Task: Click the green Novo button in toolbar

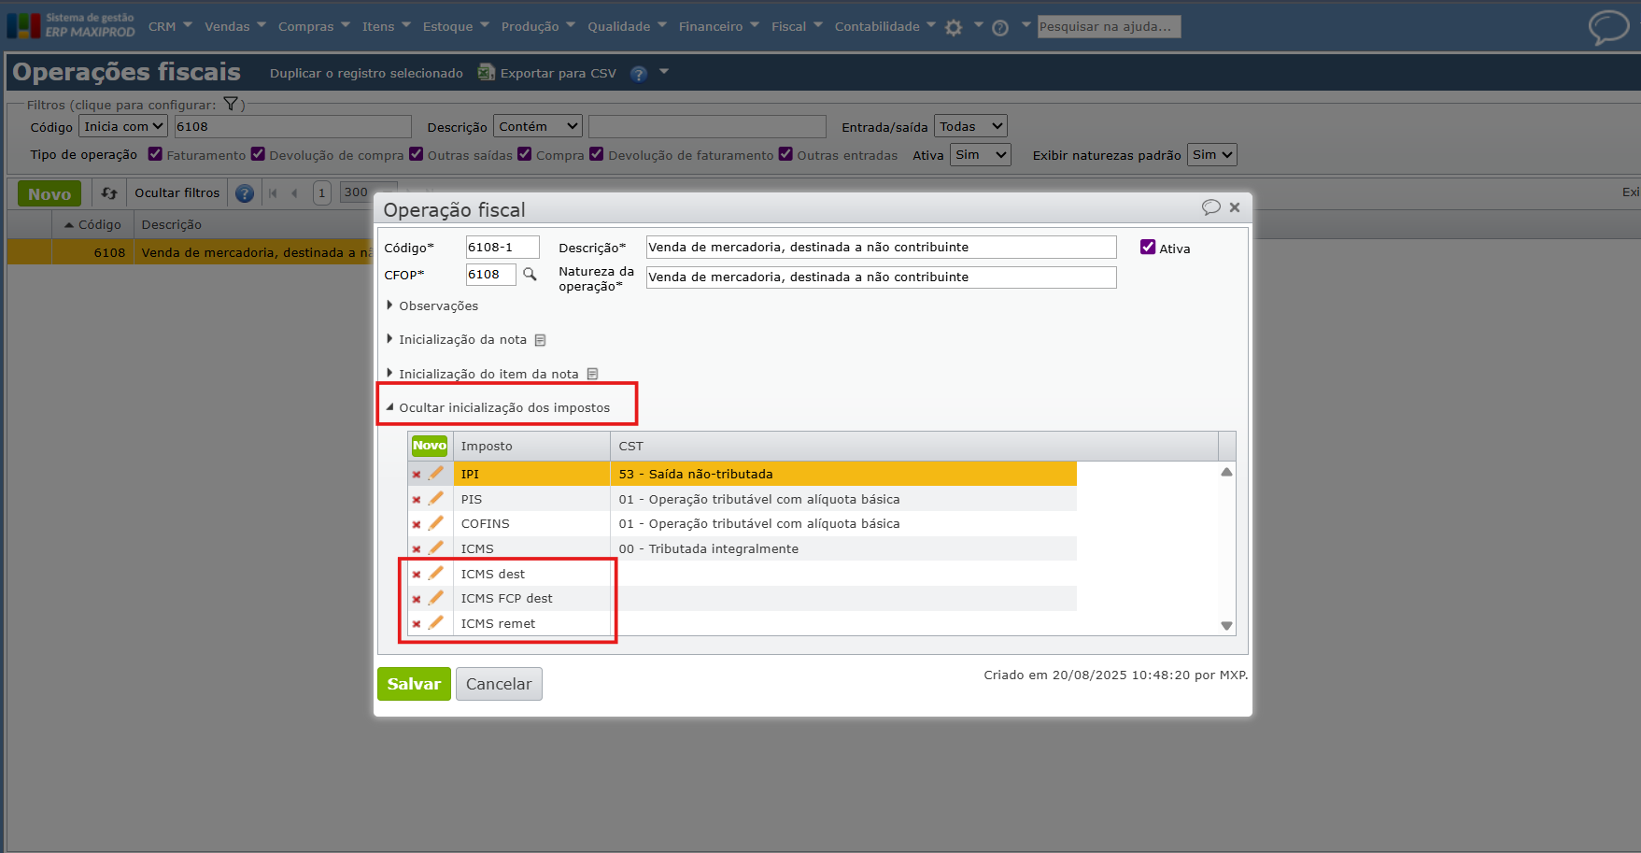Action: click(50, 193)
